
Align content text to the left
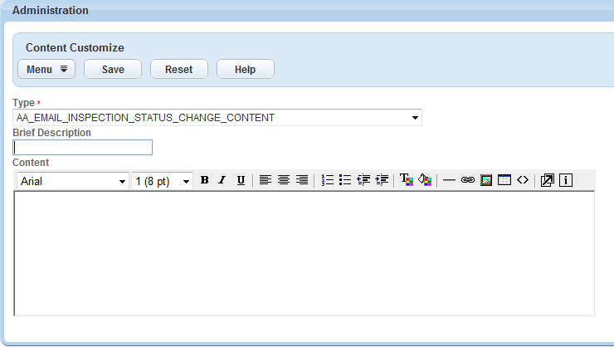(x=266, y=180)
